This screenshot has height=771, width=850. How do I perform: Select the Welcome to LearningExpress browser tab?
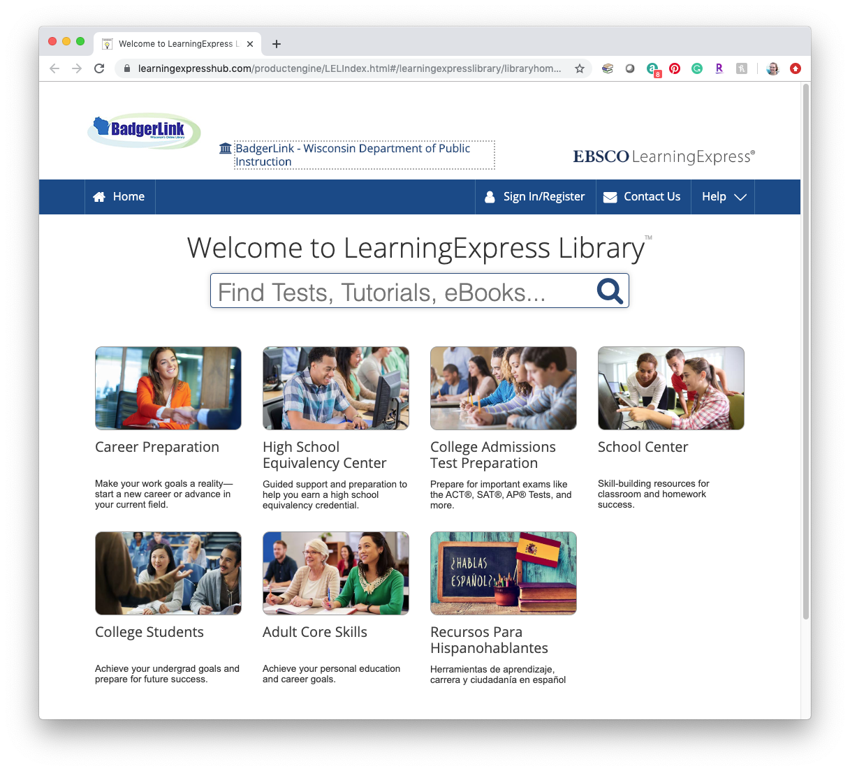178,44
